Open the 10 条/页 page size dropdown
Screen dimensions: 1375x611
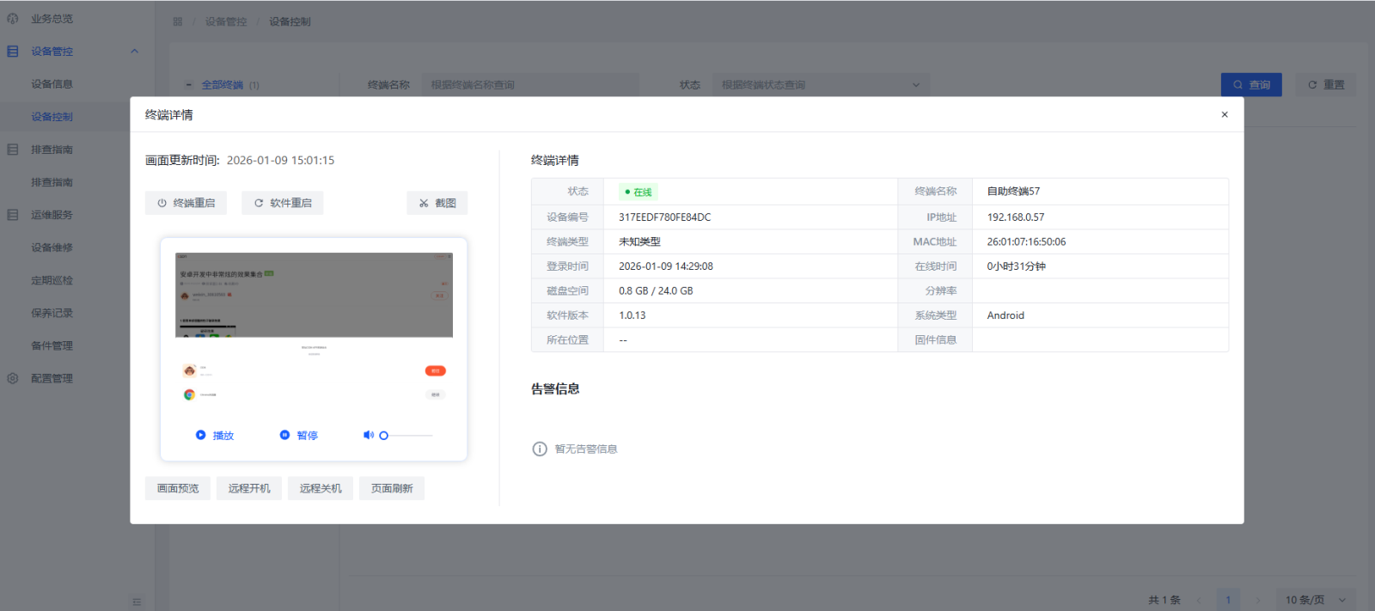(x=1315, y=600)
